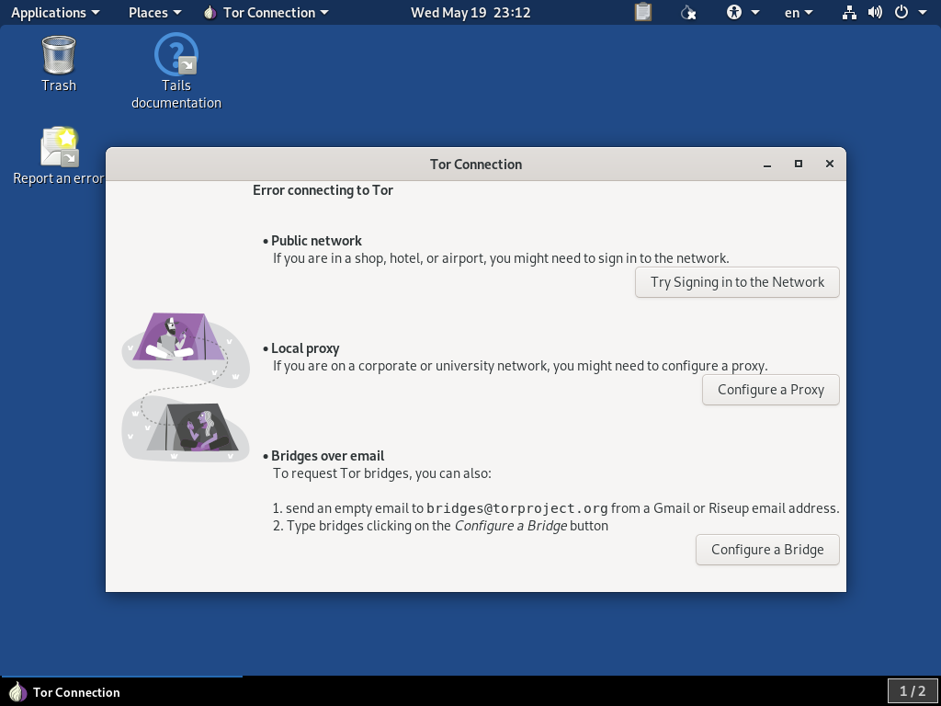Open the accessibility menu icon
The image size is (941, 706).
click(x=734, y=12)
